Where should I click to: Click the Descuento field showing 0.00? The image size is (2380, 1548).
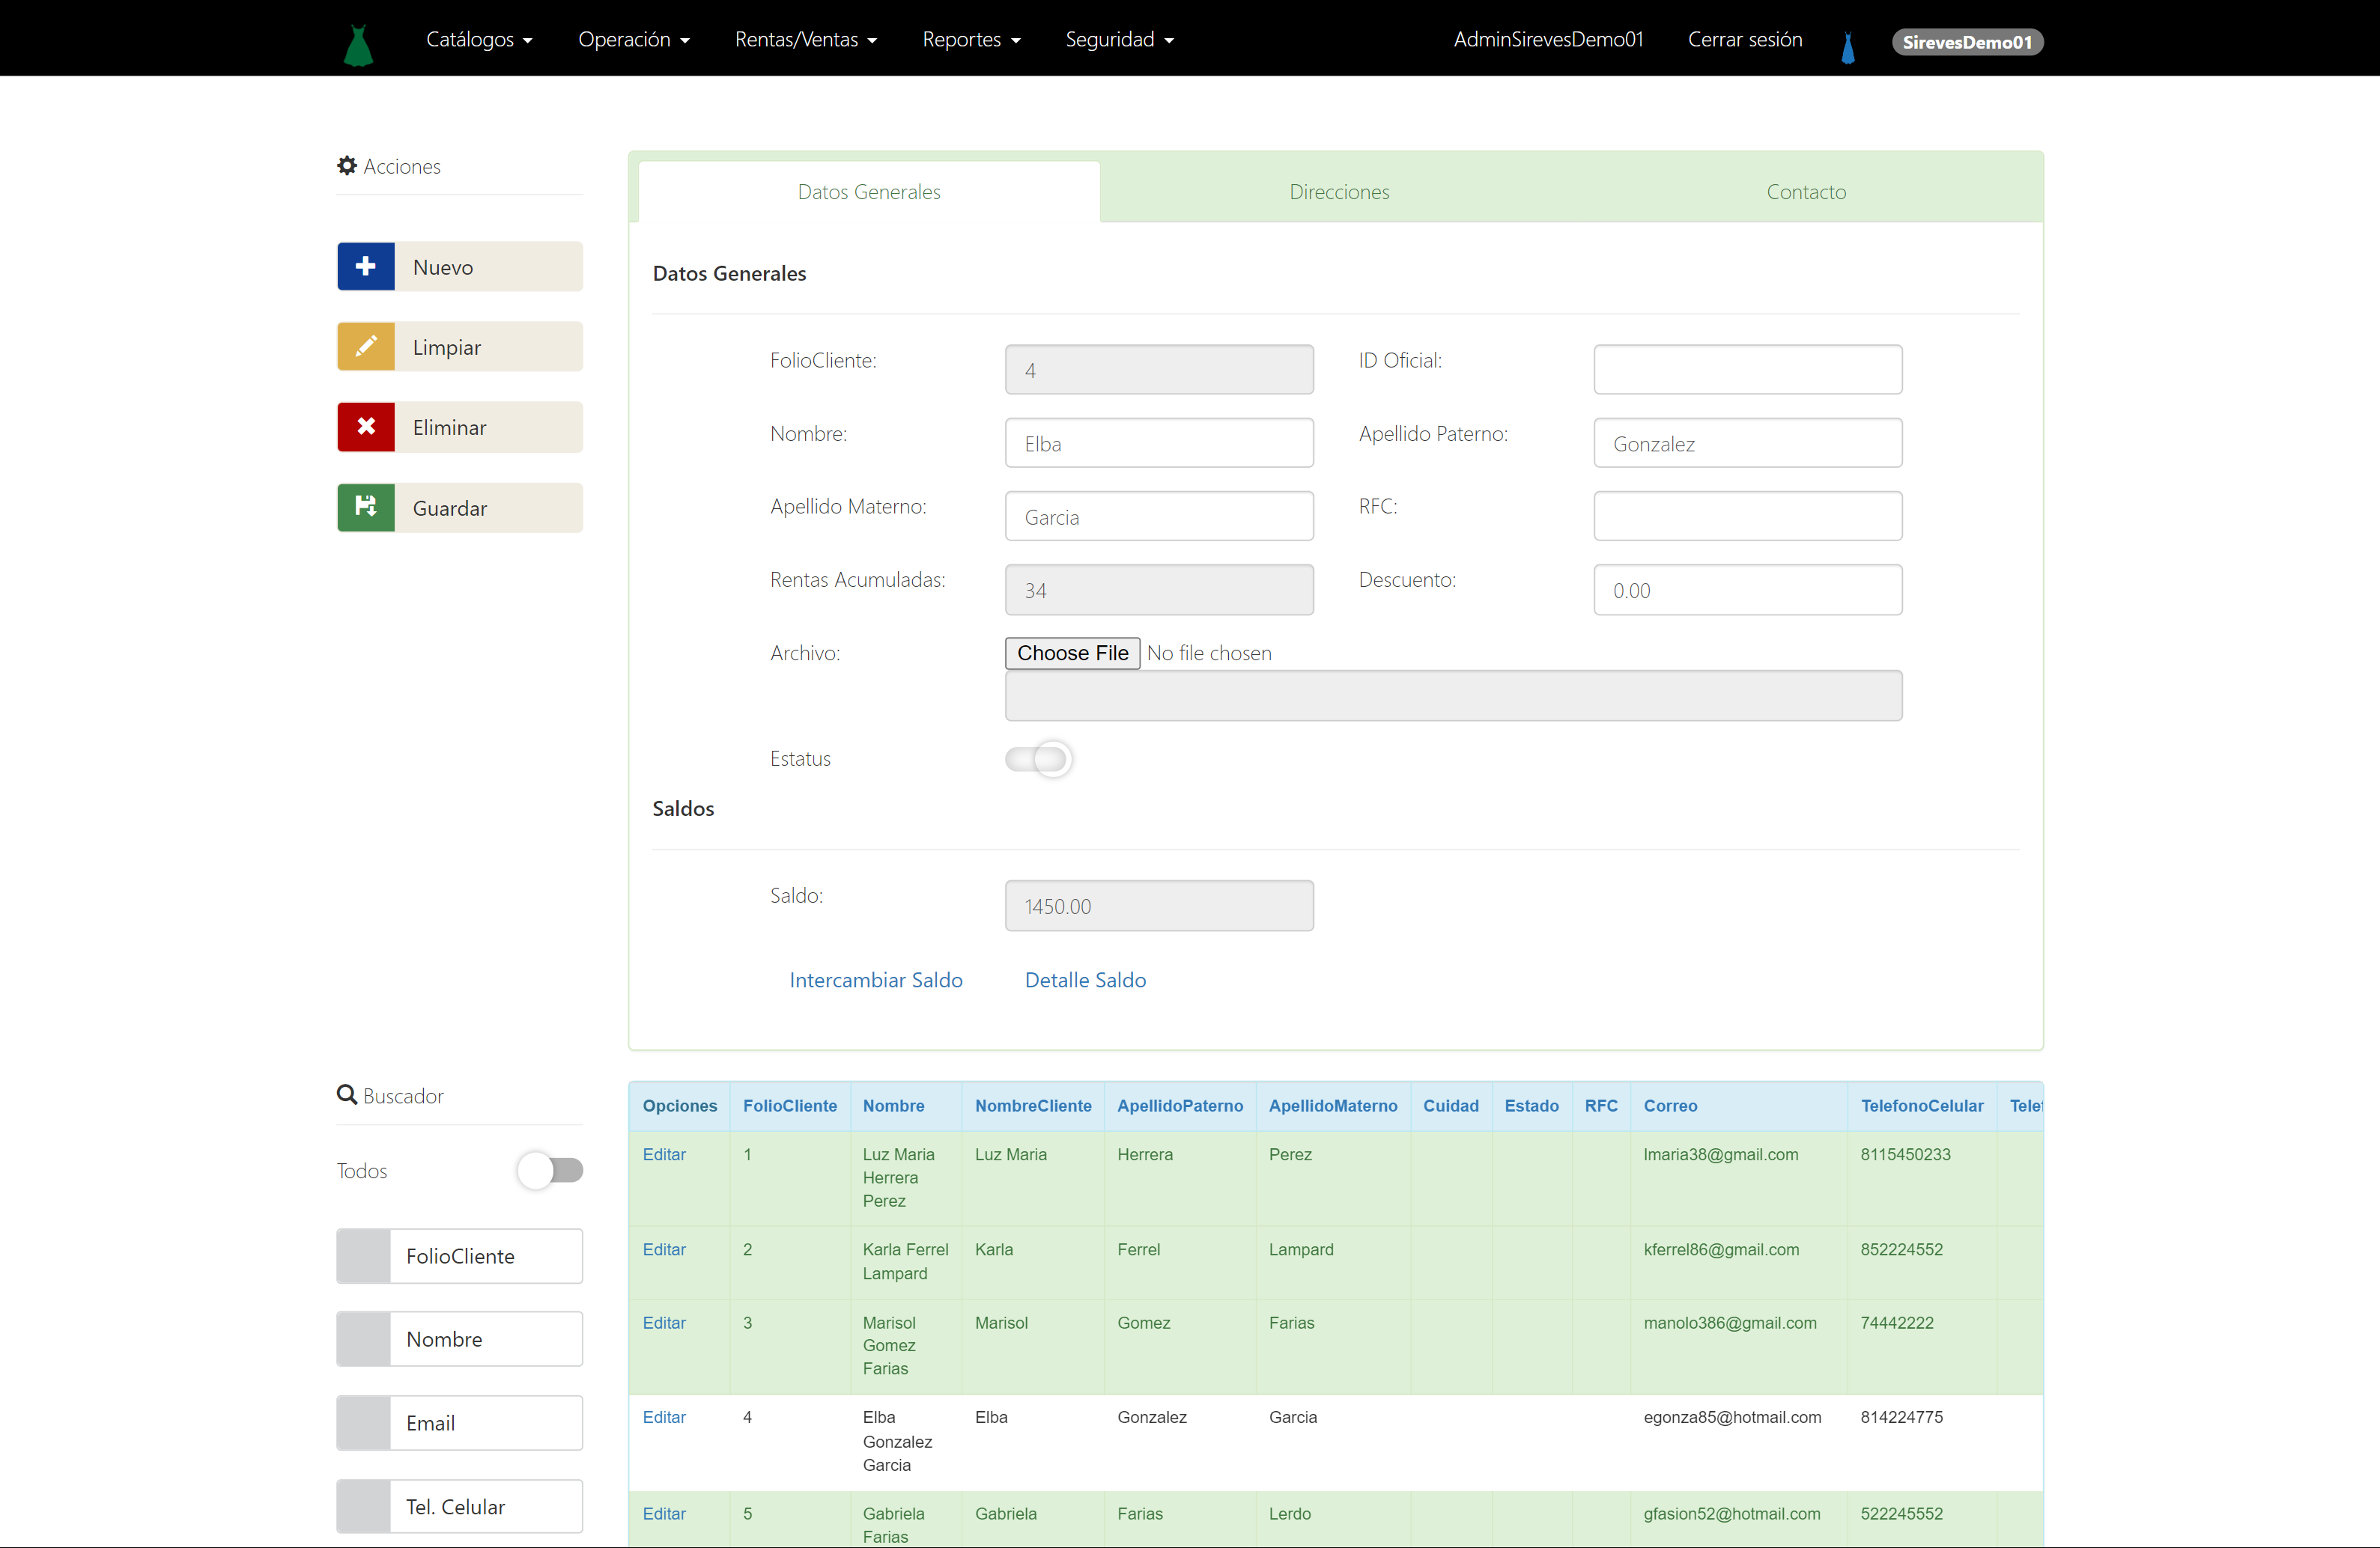[1747, 590]
